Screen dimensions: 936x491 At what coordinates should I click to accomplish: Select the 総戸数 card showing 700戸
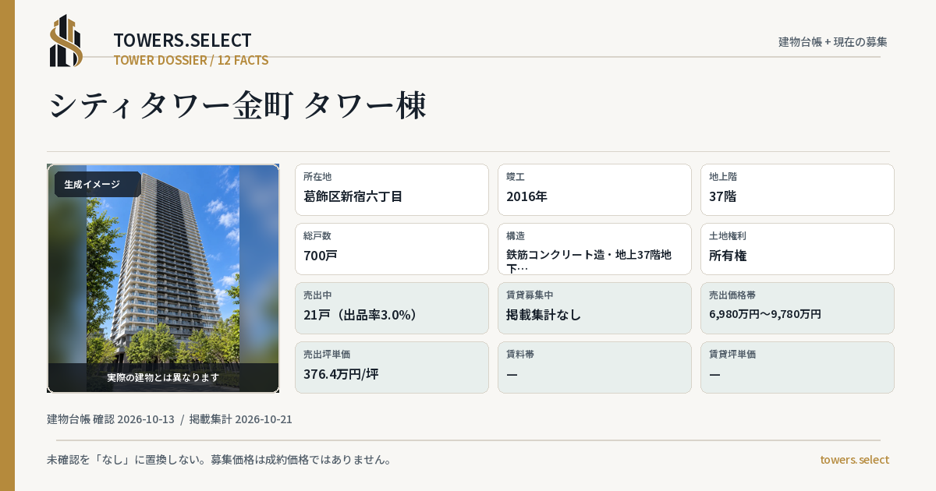(x=392, y=249)
